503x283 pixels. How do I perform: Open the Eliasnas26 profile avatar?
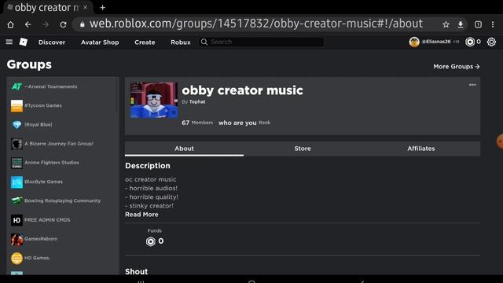414,42
